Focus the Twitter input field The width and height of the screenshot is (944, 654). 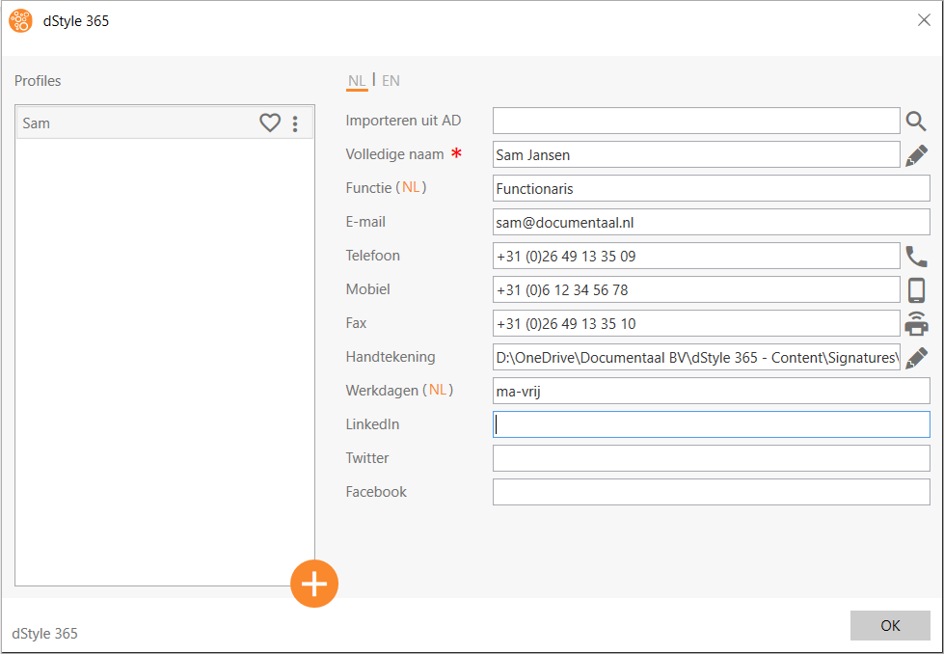point(711,458)
